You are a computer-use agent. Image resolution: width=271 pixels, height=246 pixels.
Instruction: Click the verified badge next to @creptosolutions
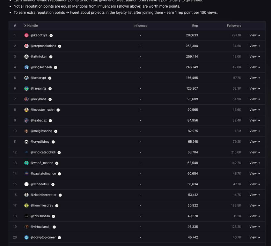point(60,46)
